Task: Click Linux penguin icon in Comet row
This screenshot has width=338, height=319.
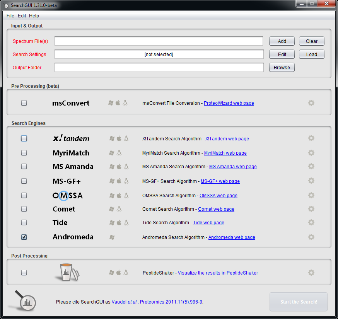Action: [119, 209]
